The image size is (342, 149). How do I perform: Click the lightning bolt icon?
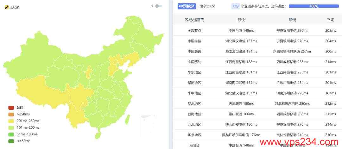click(152, 6)
